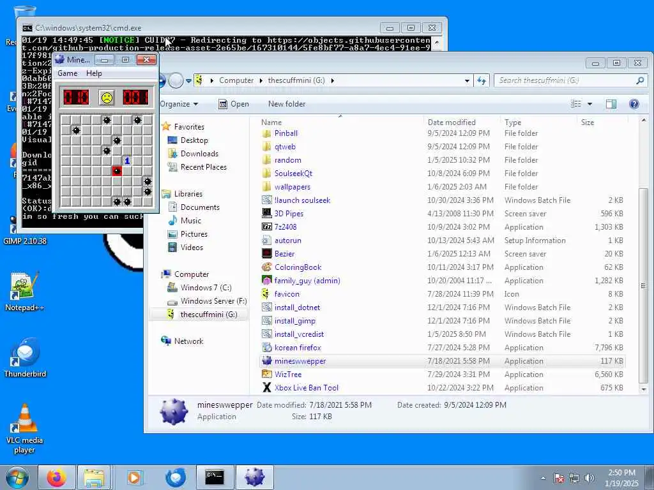Screen dimensions: 654x490
Task: Click the Minesweeper sad face reset button
Action: pos(107,98)
